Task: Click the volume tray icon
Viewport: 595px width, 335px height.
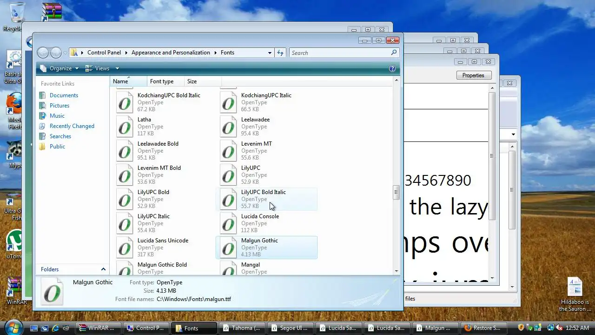Action: [559, 328]
